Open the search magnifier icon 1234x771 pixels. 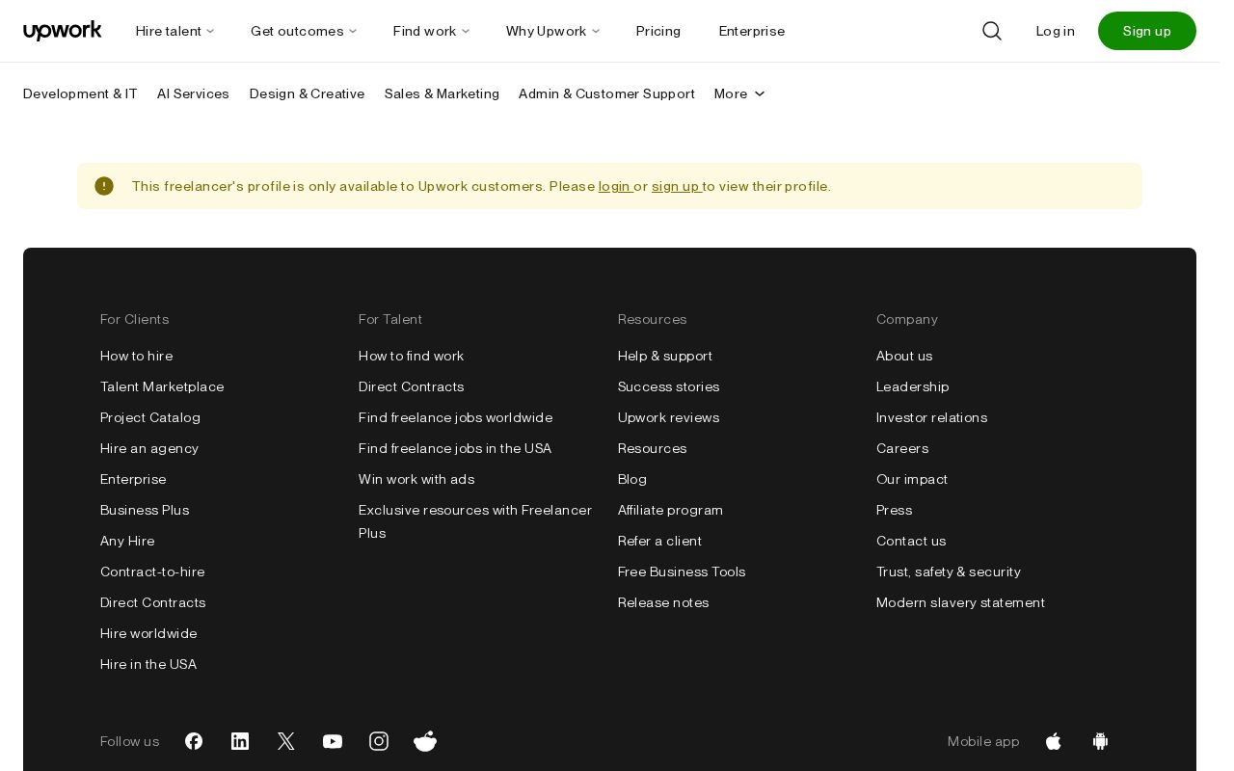[992, 31]
